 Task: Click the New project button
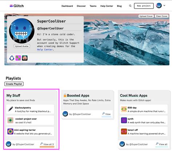144,6
